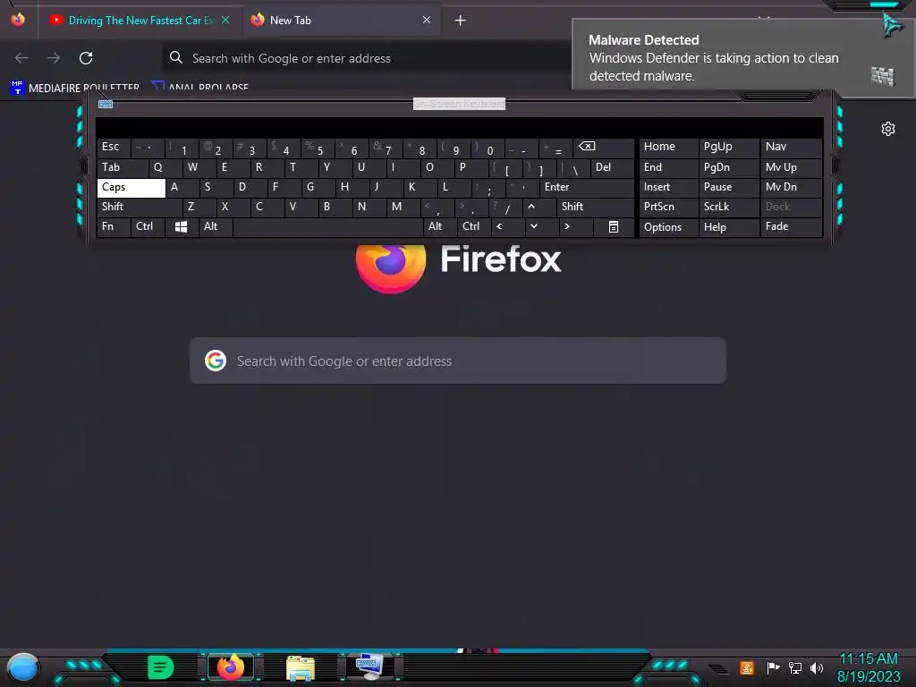The width and height of the screenshot is (916, 687).
Task: Tap the PgDn key
Action: pos(729,167)
